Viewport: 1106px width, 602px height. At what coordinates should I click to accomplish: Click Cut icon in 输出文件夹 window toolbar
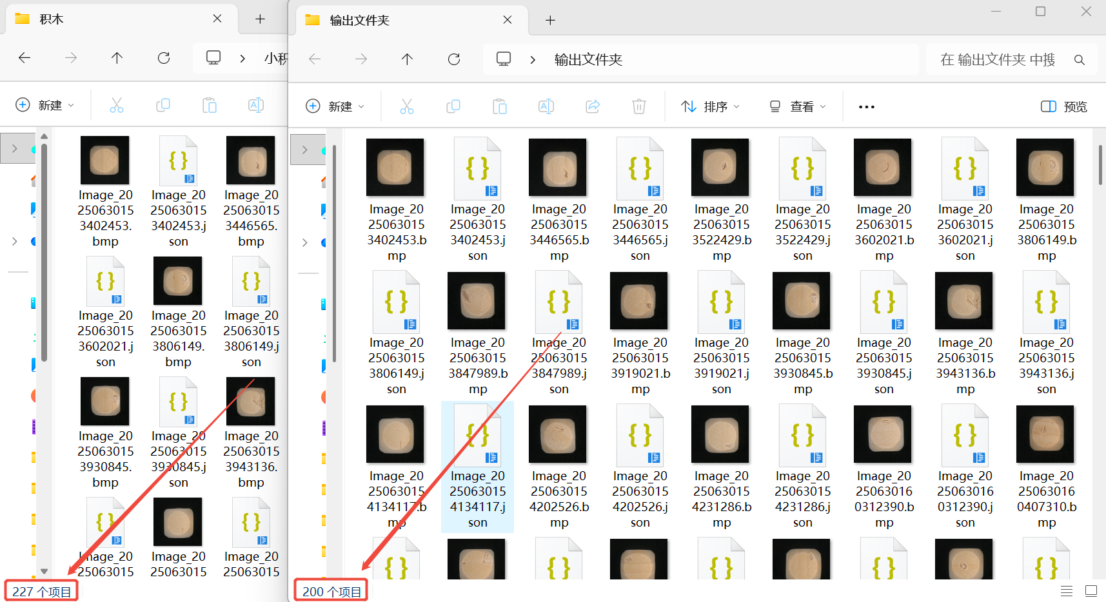pyautogui.click(x=407, y=106)
